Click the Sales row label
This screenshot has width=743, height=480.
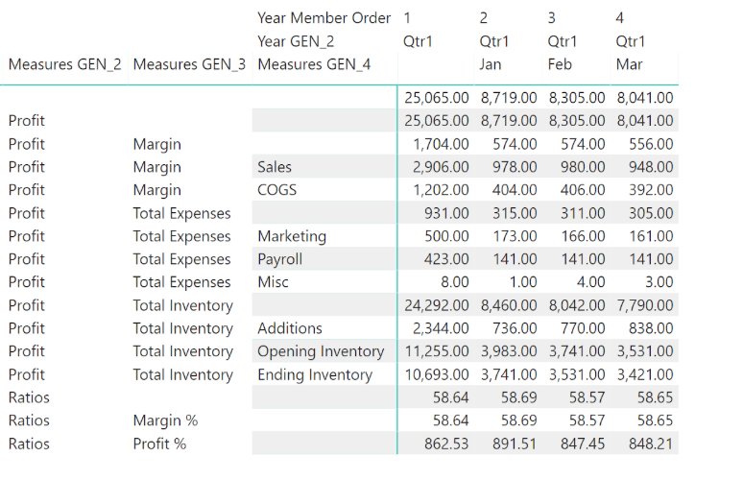tap(275, 167)
